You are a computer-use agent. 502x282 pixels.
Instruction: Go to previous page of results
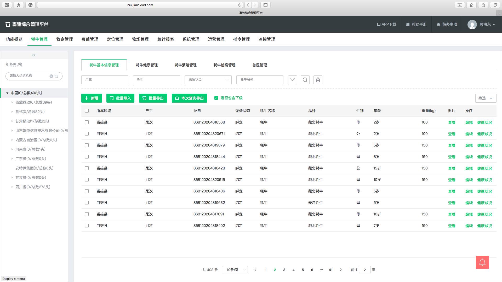(255, 270)
